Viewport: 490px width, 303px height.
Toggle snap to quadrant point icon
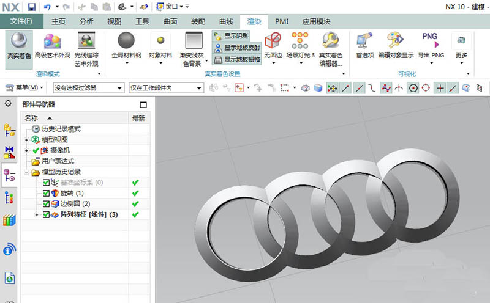point(426,88)
